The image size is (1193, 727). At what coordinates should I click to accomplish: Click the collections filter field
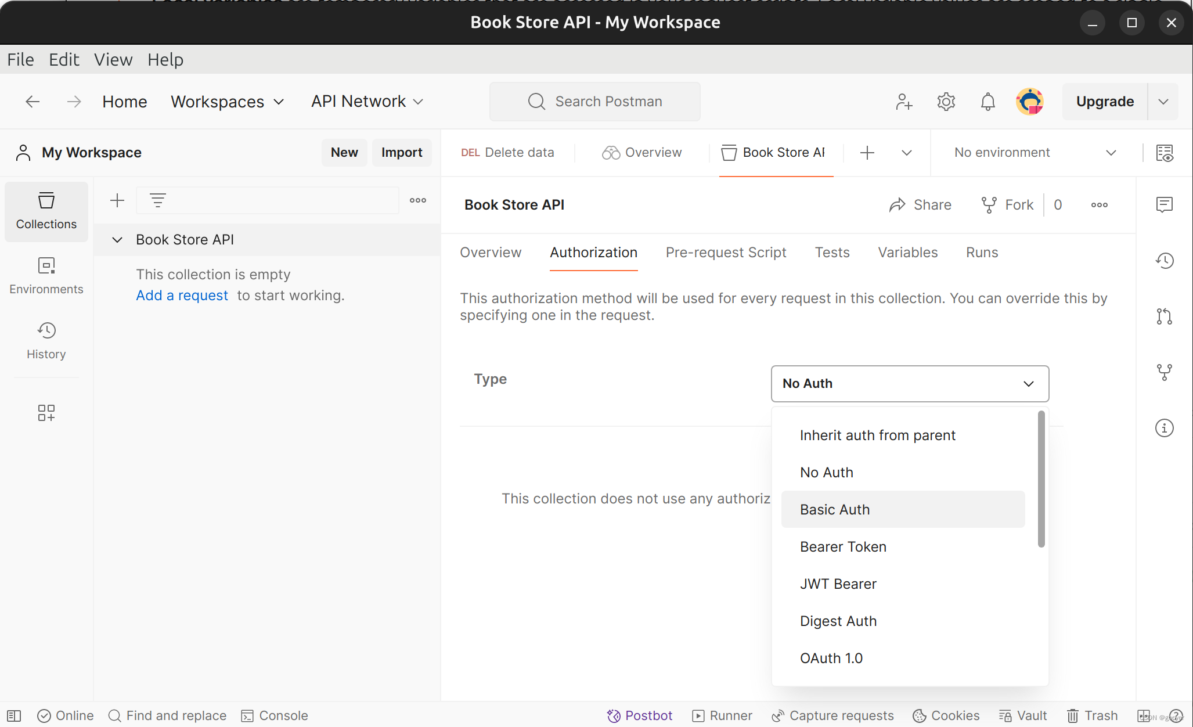pyautogui.click(x=268, y=200)
